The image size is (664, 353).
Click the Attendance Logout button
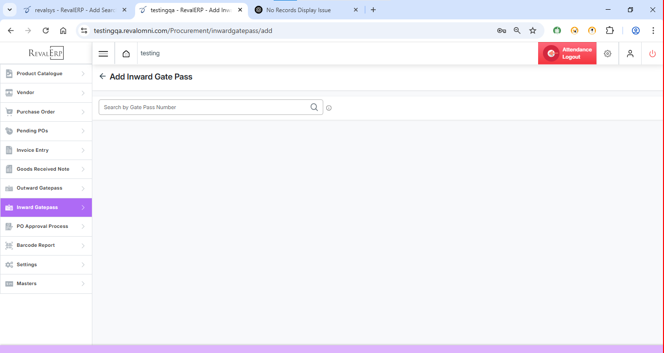pos(567,53)
